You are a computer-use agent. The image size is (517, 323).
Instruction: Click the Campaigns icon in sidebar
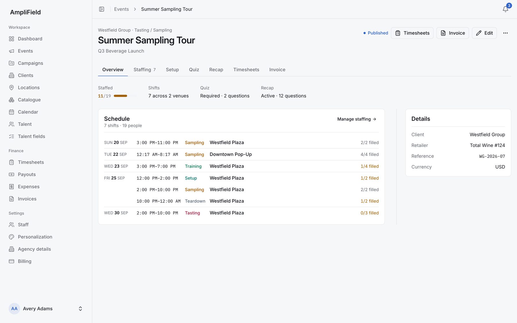(x=11, y=63)
